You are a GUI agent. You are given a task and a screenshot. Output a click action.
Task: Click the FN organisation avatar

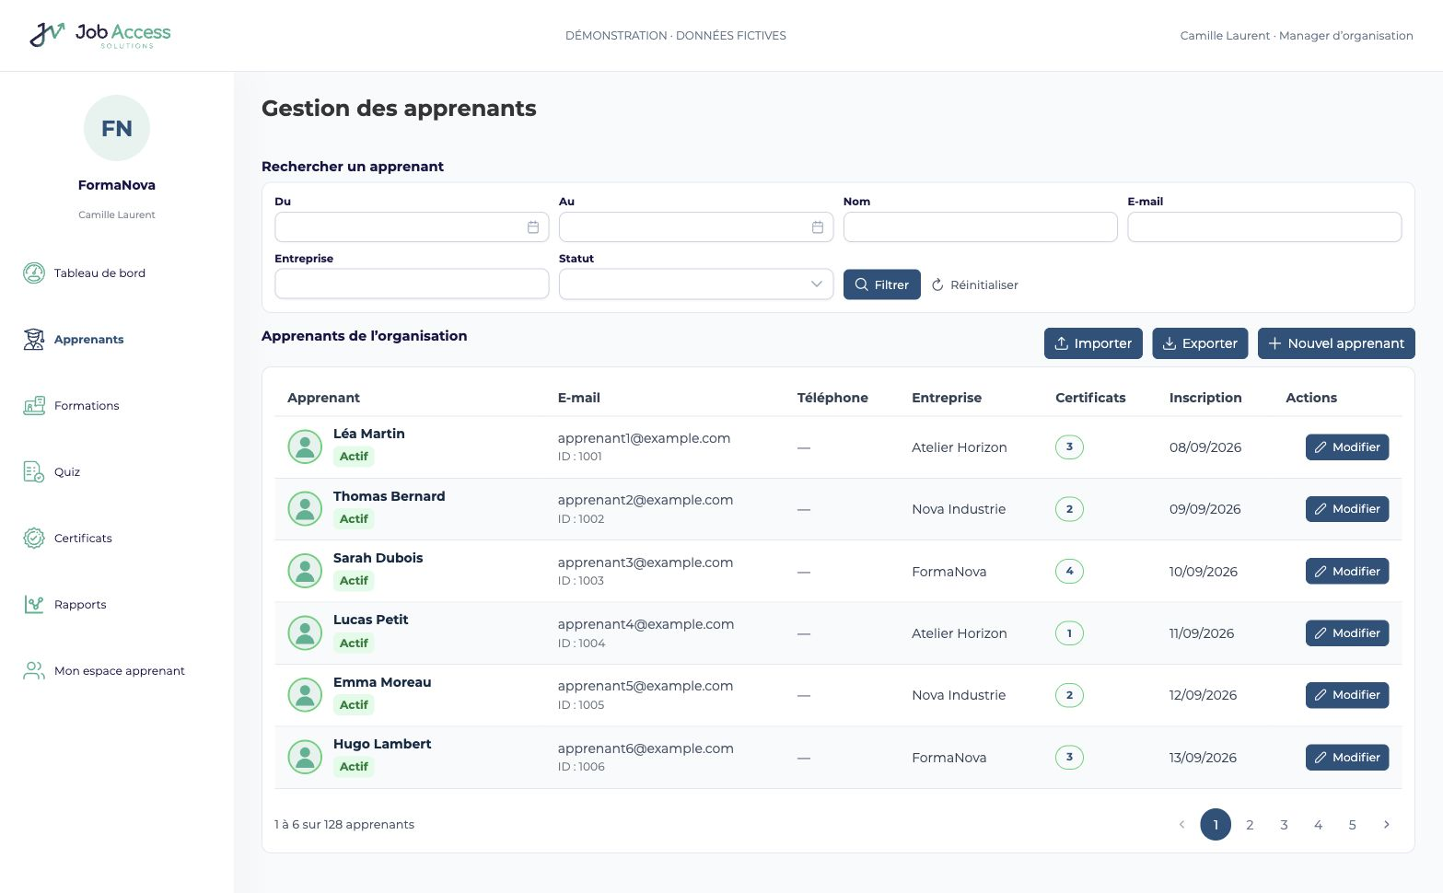(117, 128)
